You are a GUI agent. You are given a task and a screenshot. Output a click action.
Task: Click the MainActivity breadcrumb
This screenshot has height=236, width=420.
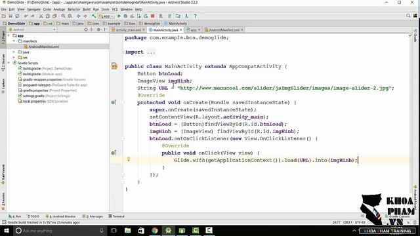[175, 24]
